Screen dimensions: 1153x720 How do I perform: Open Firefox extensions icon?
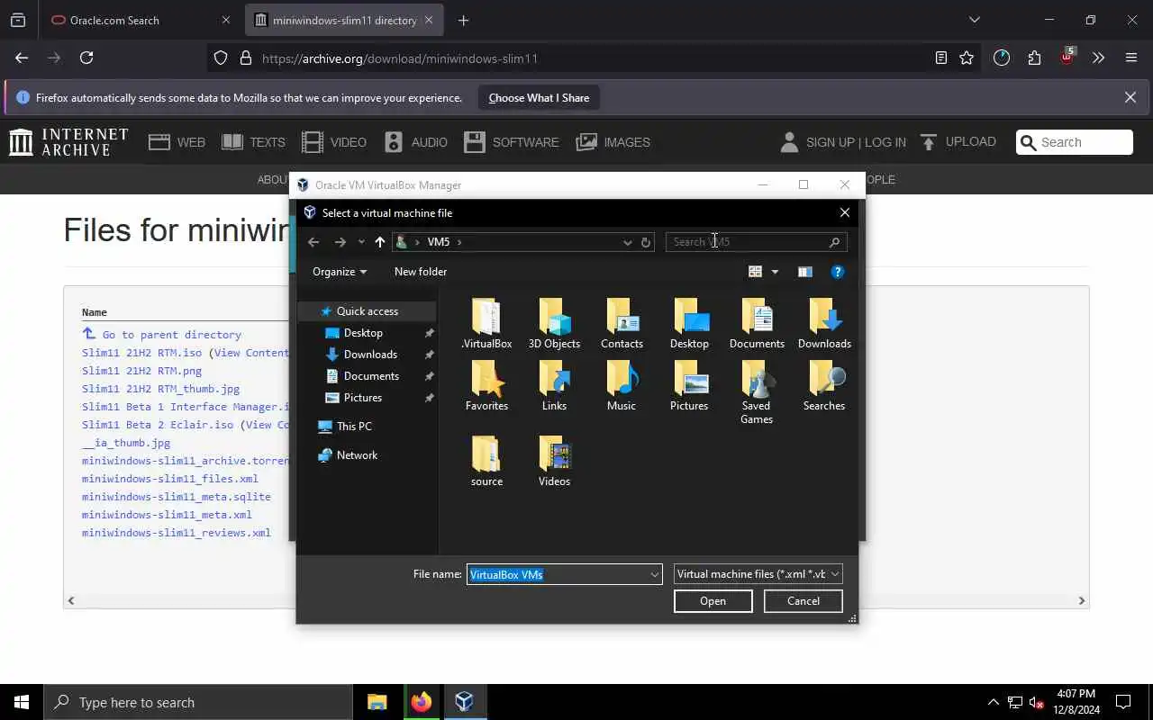pos(1034,58)
